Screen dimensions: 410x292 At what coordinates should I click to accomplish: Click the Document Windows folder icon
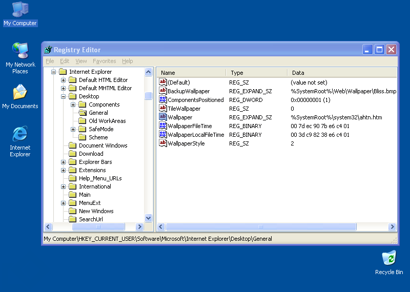coord(73,145)
